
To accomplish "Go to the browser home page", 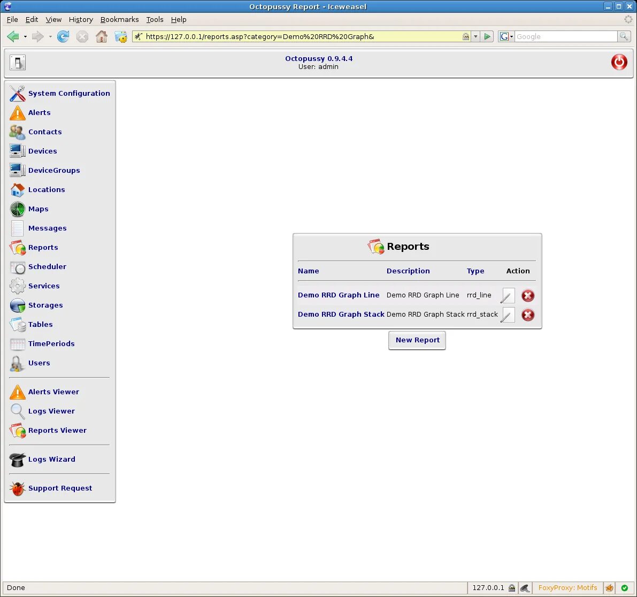I will point(102,36).
